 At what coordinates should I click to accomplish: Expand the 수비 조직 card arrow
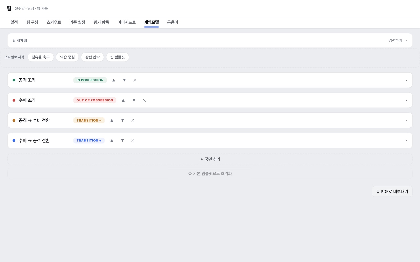pyautogui.click(x=406, y=101)
